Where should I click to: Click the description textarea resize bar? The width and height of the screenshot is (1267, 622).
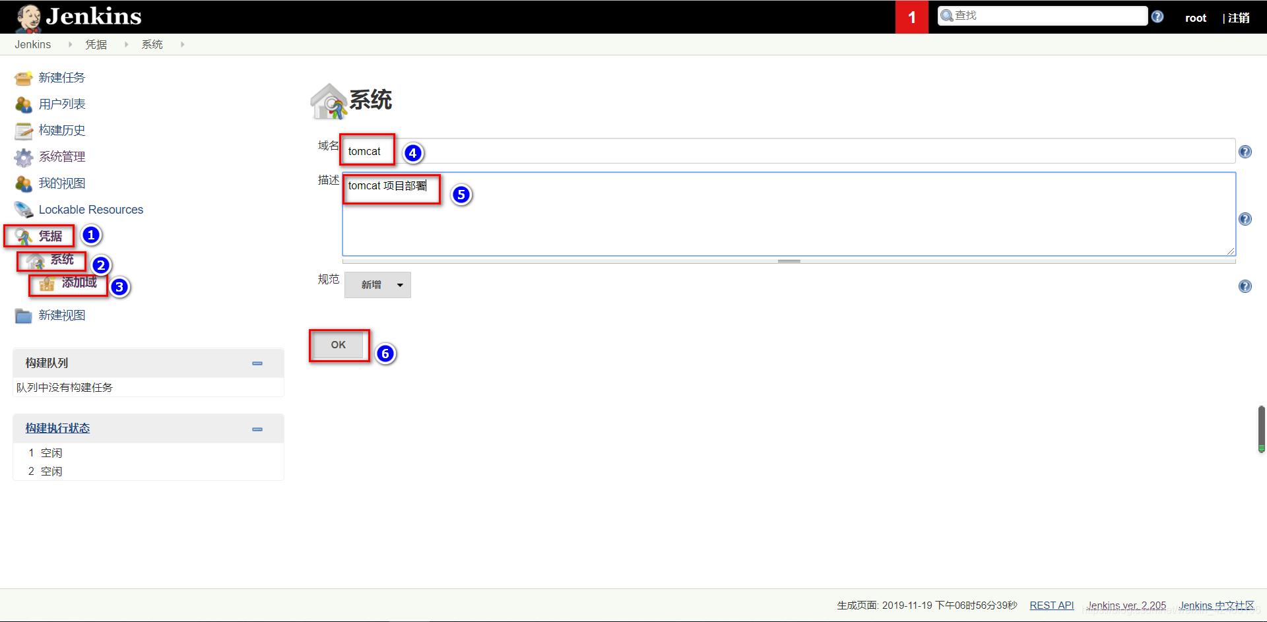point(789,261)
